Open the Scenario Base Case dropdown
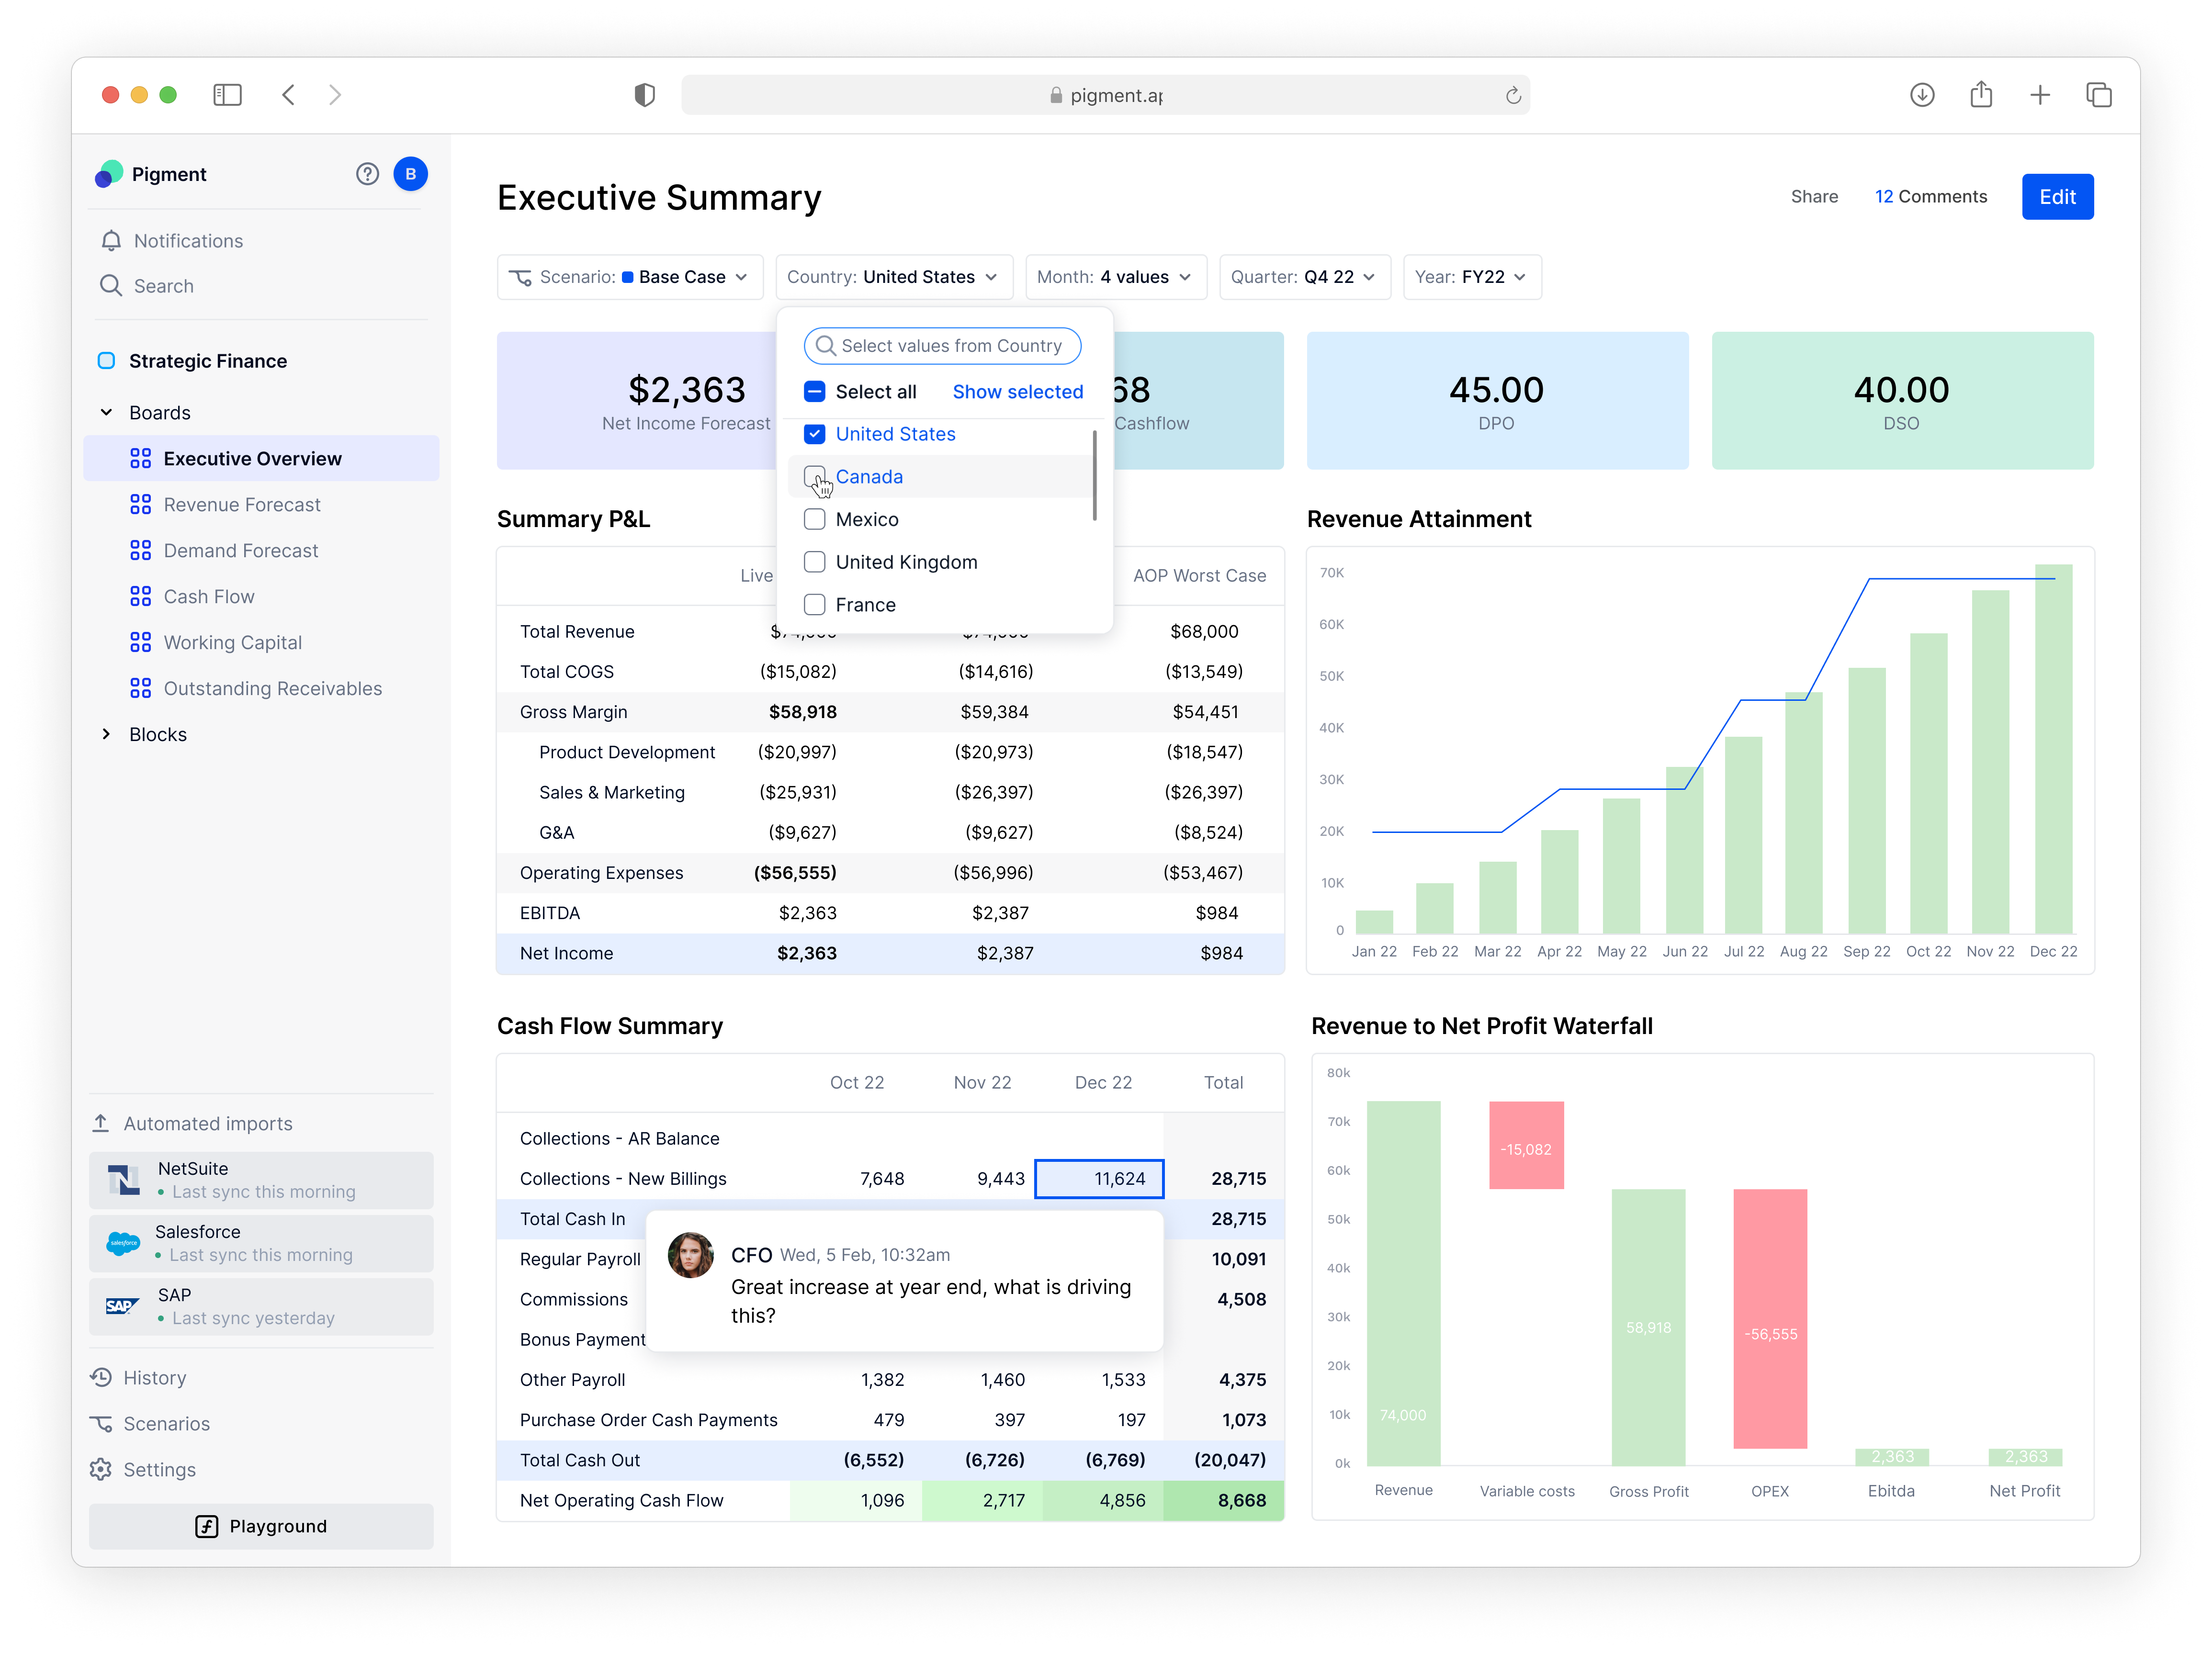This screenshot has height=1653, width=2212. coord(630,277)
